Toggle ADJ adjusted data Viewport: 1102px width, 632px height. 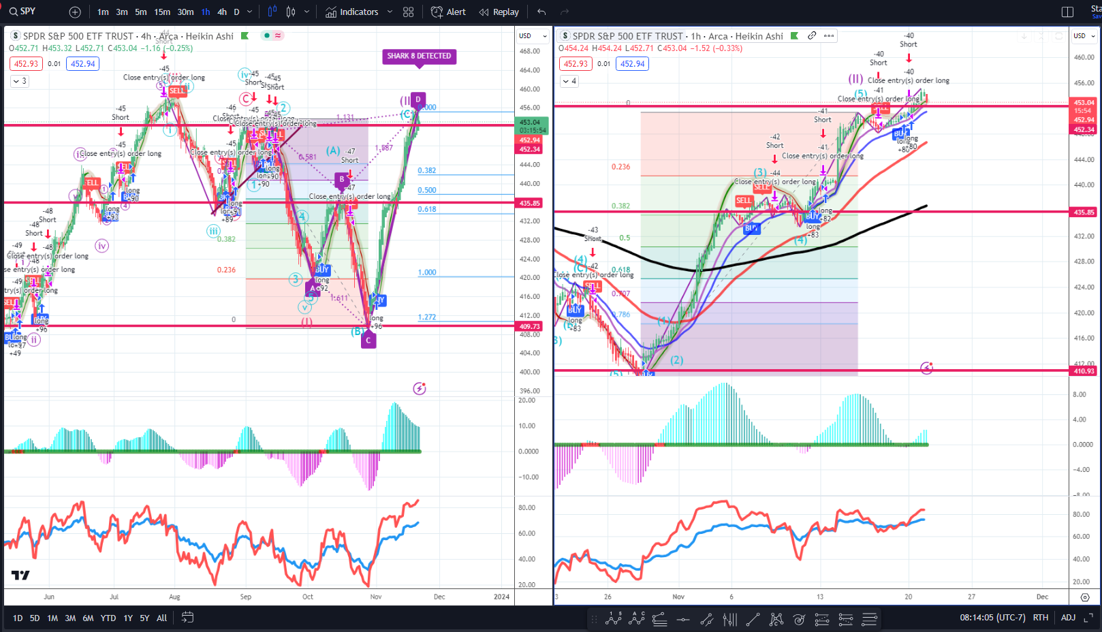[1068, 618]
